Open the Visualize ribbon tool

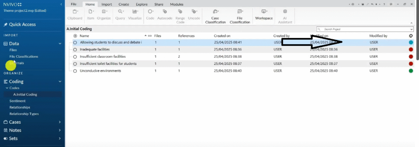click(135, 14)
